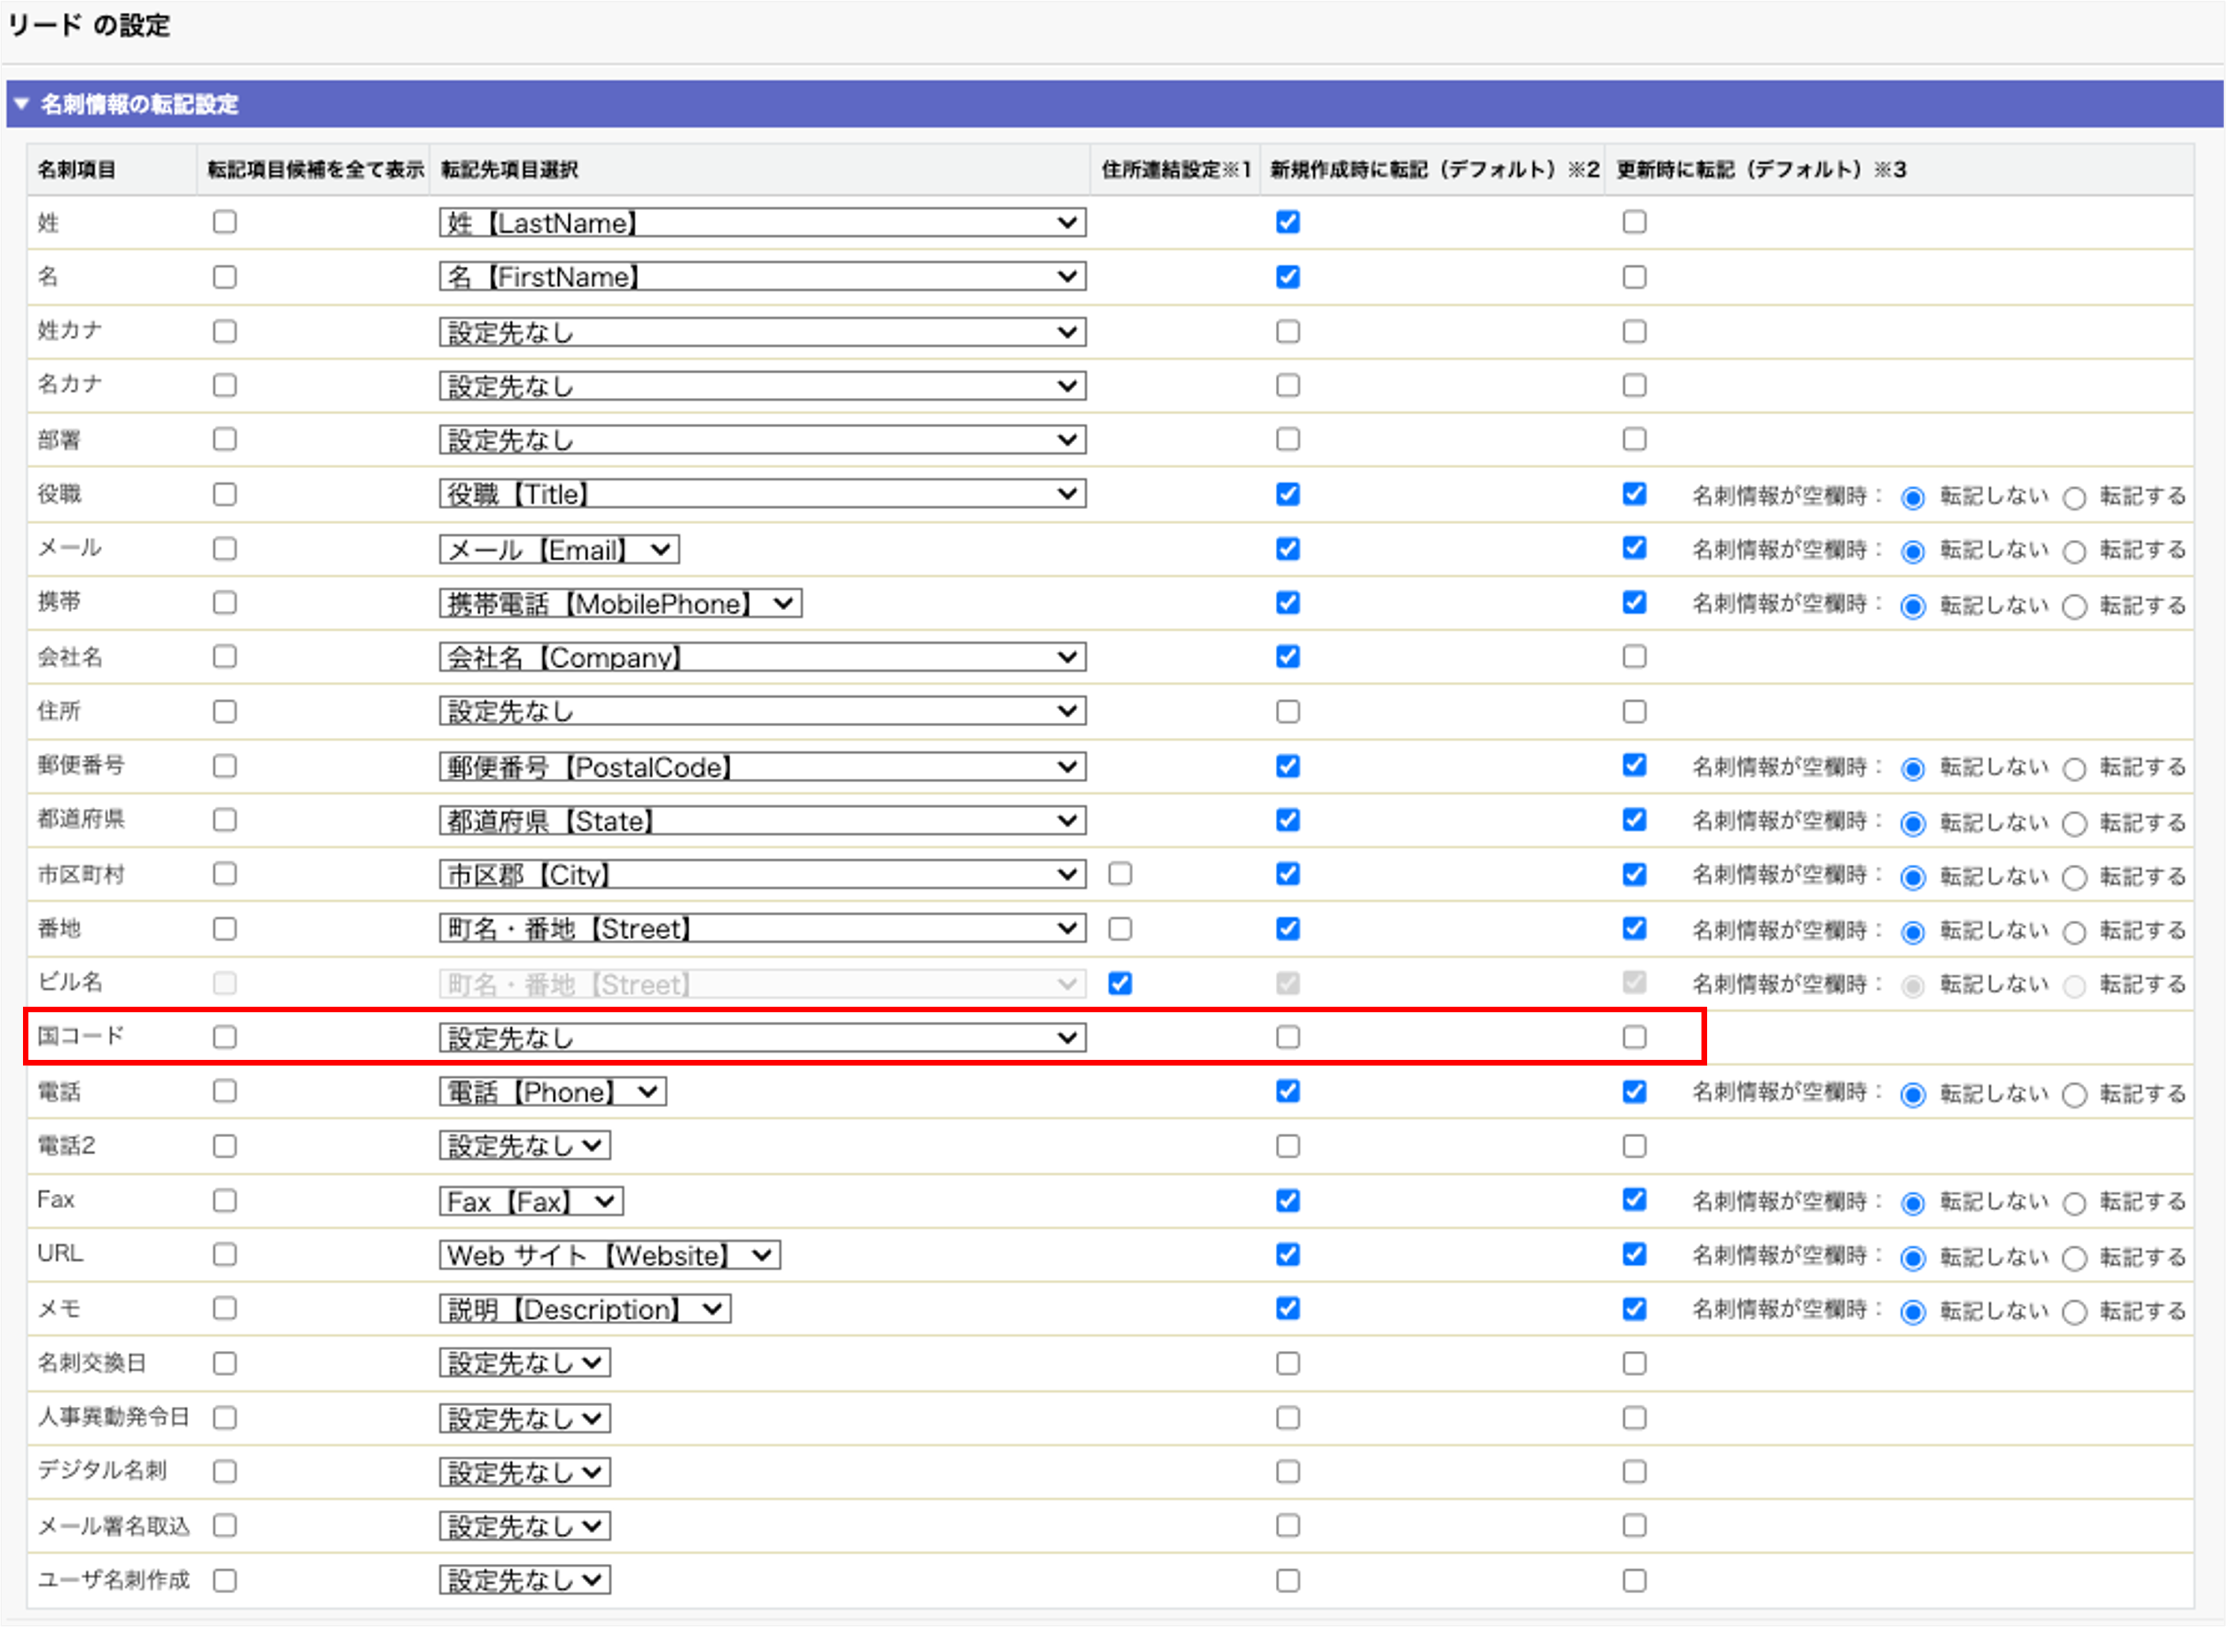Check 住所連結設定 checkbox for 市区町村 row
Viewport: 2228px width, 1627px height.
(x=1120, y=874)
